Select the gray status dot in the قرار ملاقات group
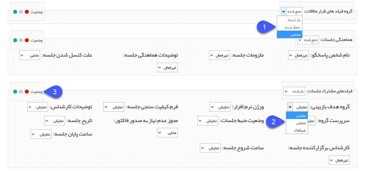The height and width of the screenshot is (171, 367). (x=21, y=11)
